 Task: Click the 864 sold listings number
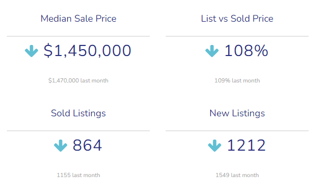(x=87, y=145)
